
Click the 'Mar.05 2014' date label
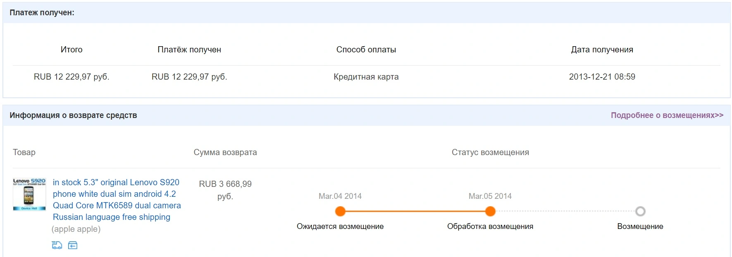(x=490, y=196)
